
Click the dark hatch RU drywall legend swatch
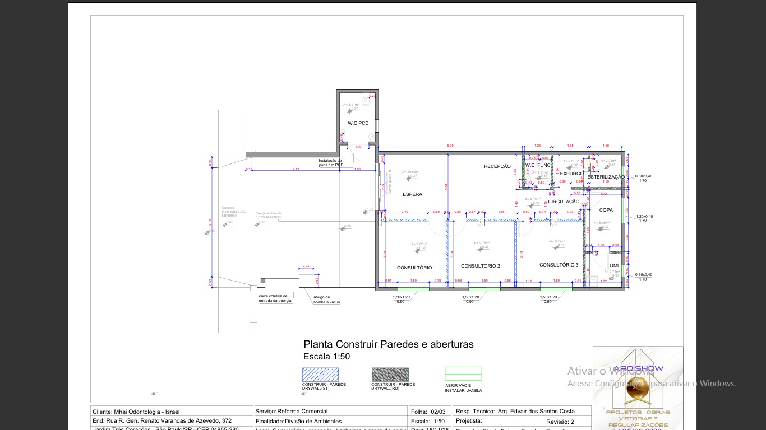pos(390,375)
